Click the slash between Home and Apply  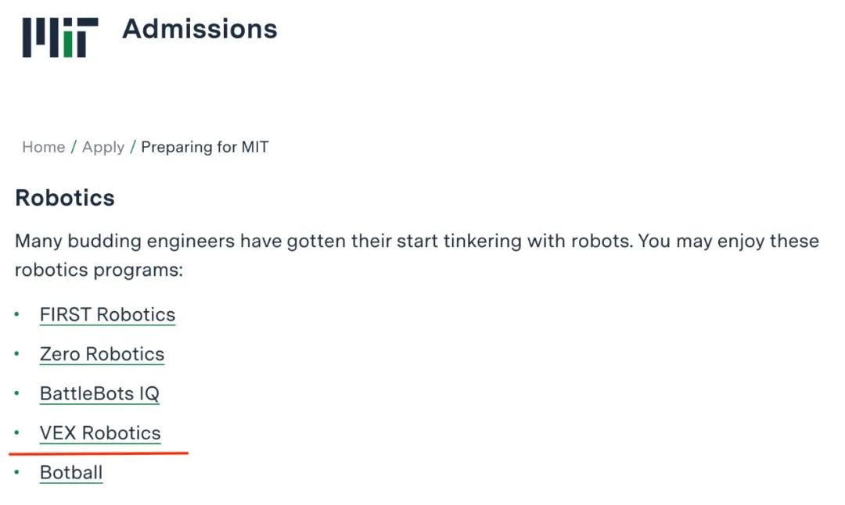tap(74, 147)
